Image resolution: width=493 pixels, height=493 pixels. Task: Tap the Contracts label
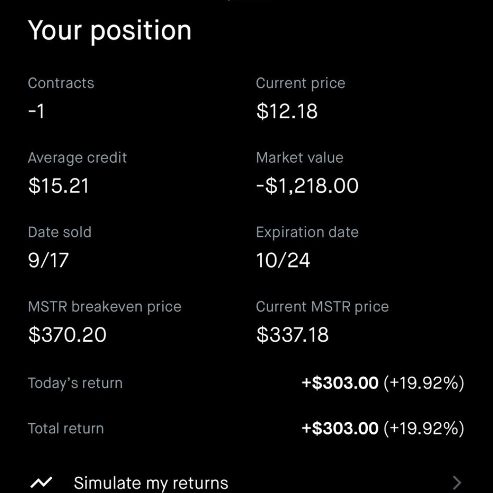tap(61, 83)
